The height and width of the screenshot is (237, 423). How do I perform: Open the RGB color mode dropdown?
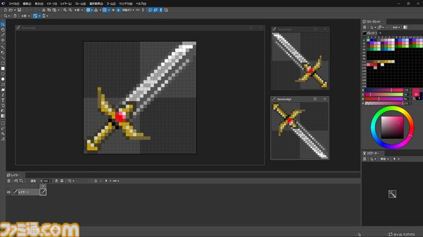point(397,27)
